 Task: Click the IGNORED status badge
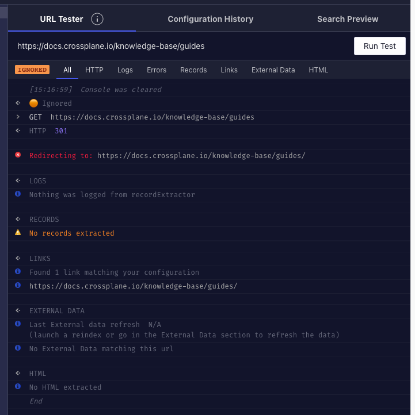pyautogui.click(x=32, y=70)
